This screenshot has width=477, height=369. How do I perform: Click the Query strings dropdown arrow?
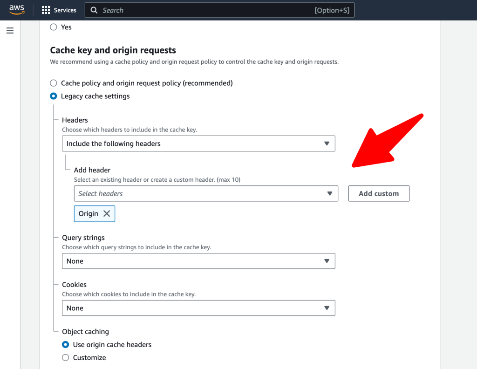(327, 261)
